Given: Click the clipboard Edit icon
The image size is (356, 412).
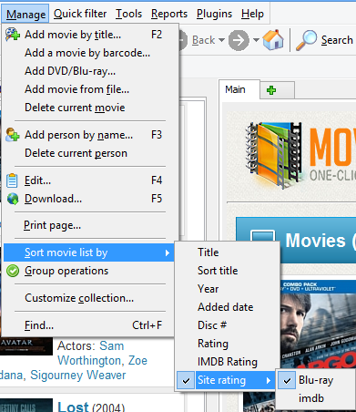Looking at the screenshot, I should 12,180.
